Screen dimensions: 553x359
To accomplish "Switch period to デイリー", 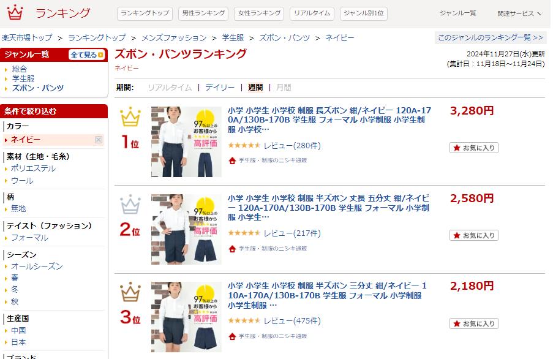I will [x=220, y=88].
